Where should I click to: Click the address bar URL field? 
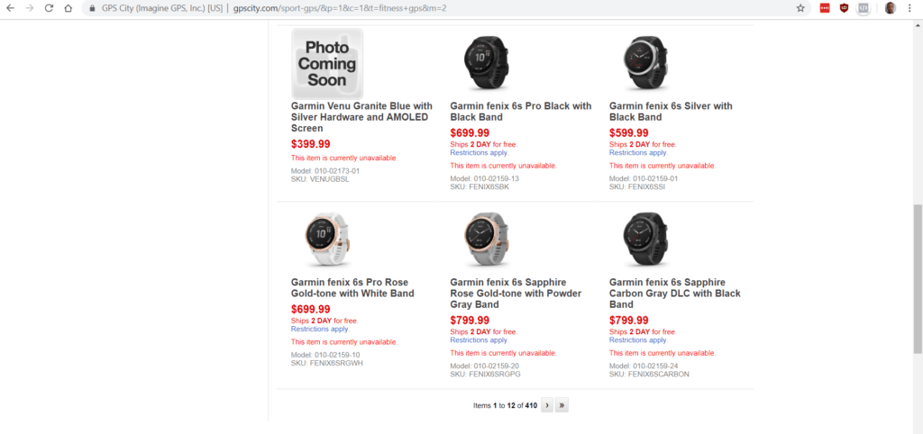451,8
